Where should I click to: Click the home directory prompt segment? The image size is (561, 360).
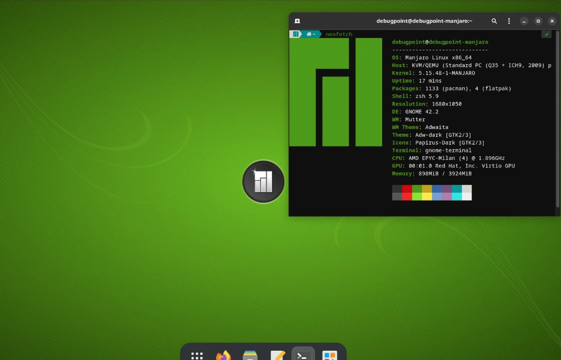point(311,34)
